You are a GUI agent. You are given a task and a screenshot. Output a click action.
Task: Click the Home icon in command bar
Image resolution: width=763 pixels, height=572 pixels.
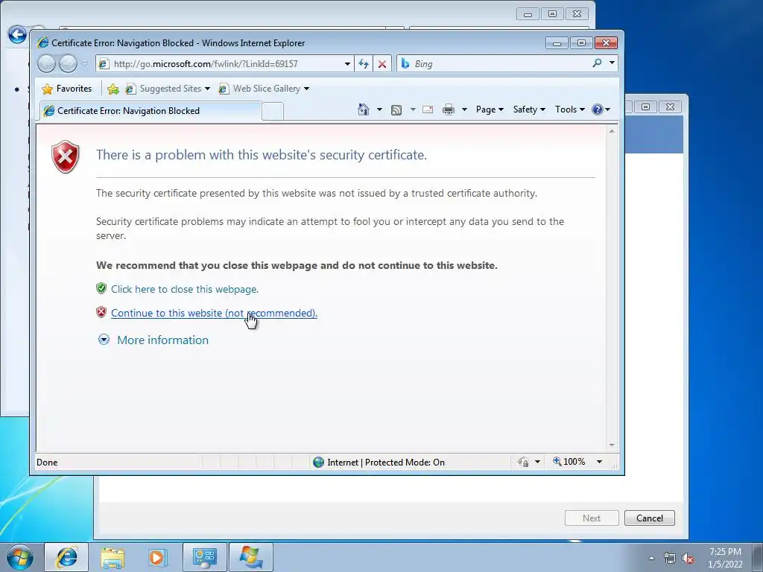(364, 109)
